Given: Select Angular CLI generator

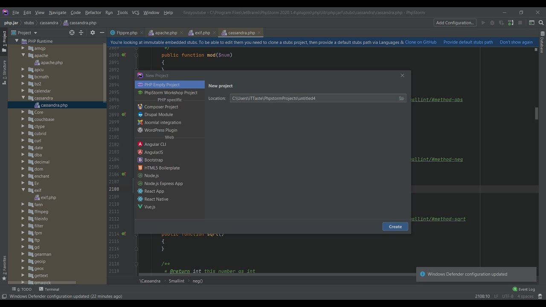Looking at the screenshot, I should 170,144.
